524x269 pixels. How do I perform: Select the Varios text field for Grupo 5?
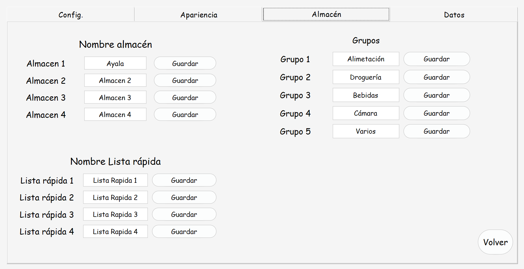(x=366, y=131)
